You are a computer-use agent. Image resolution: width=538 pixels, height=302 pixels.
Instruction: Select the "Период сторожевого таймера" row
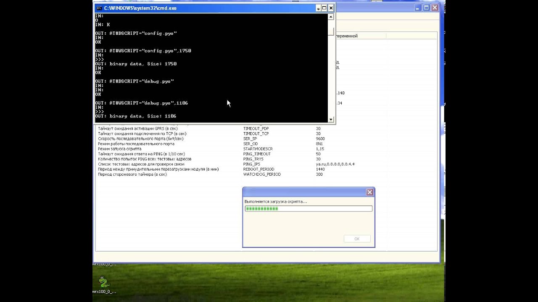click(266, 174)
